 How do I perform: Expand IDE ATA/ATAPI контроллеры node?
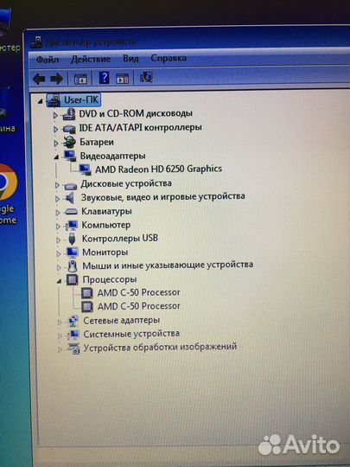pos(55,129)
